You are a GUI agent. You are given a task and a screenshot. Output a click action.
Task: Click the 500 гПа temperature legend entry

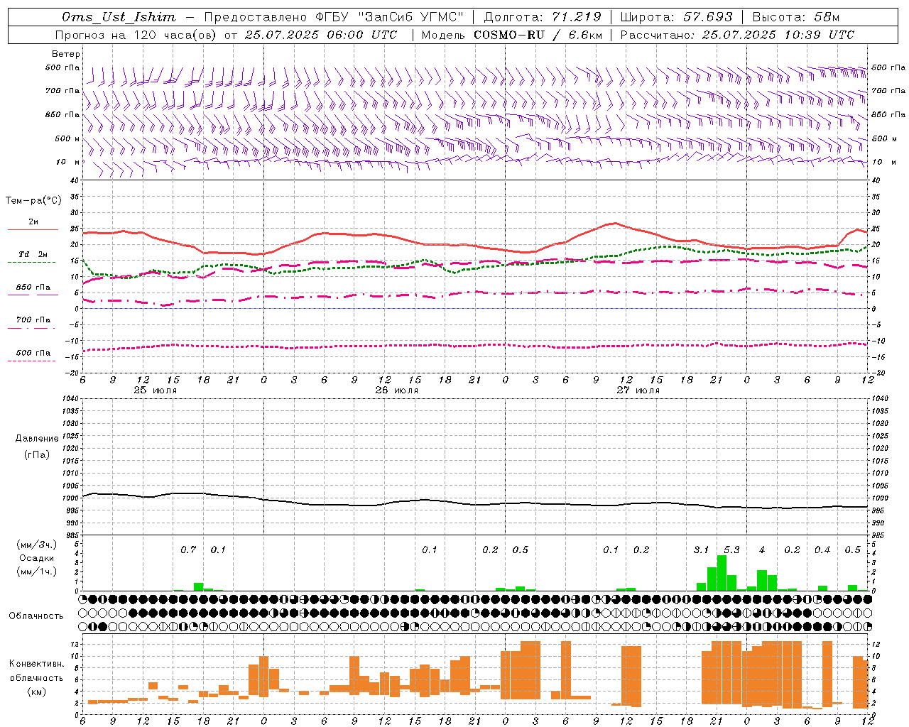coord(33,355)
